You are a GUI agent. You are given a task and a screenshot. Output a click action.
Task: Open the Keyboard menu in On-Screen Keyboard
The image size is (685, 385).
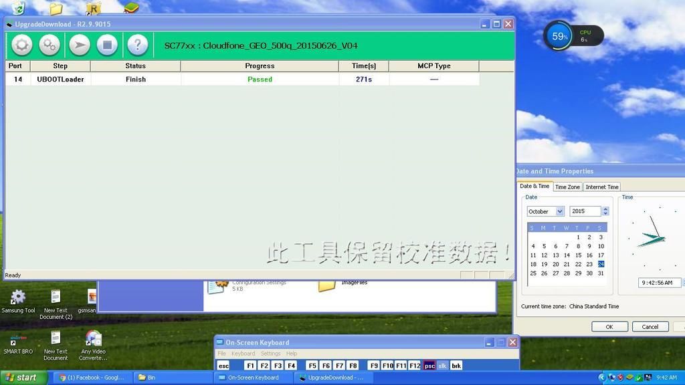(243, 354)
